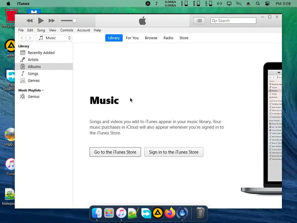Select Songs in the sidebar
The width and height of the screenshot is (297, 223).
[x=44, y=73]
